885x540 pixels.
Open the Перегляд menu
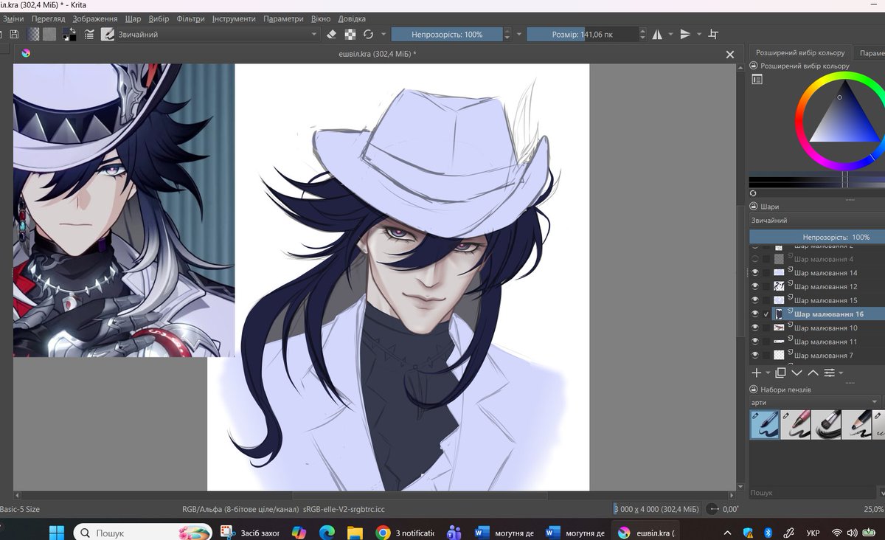tap(46, 18)
